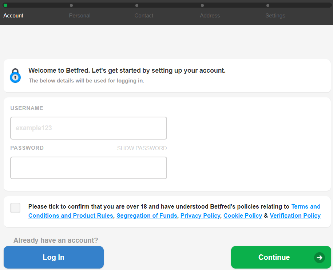The width and height of the screenshot is (333, 270).
Task: Switch to the Personal step tab
Action: pyautogui.click(x=80, y=16)
